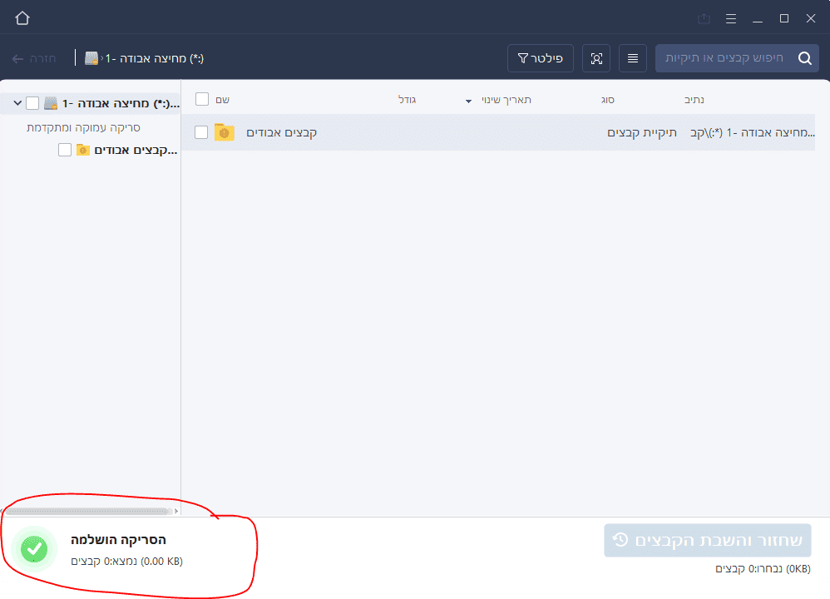The width and height of the screenshot is (830, 599).
Task: Click the חזרה back arrow button
Action: coord(34,58)
